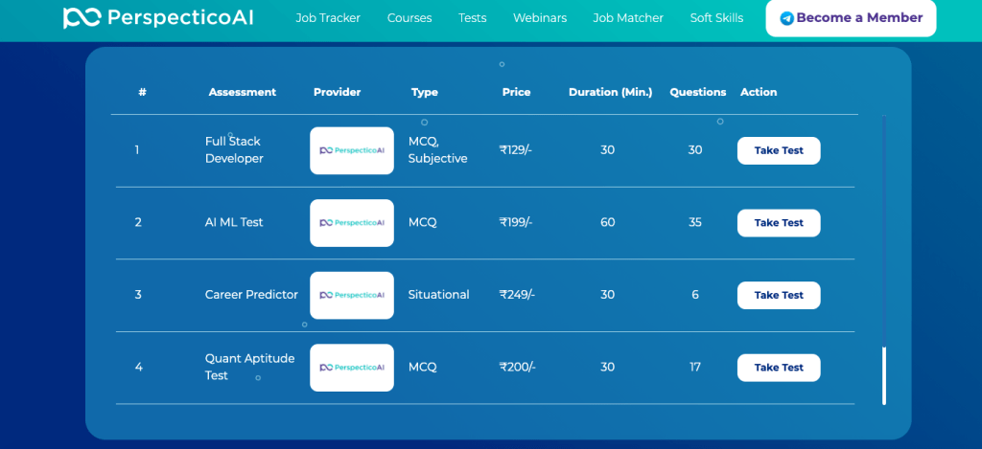
Task: Click the Situational type cell
Action: [x=438, y=295]
